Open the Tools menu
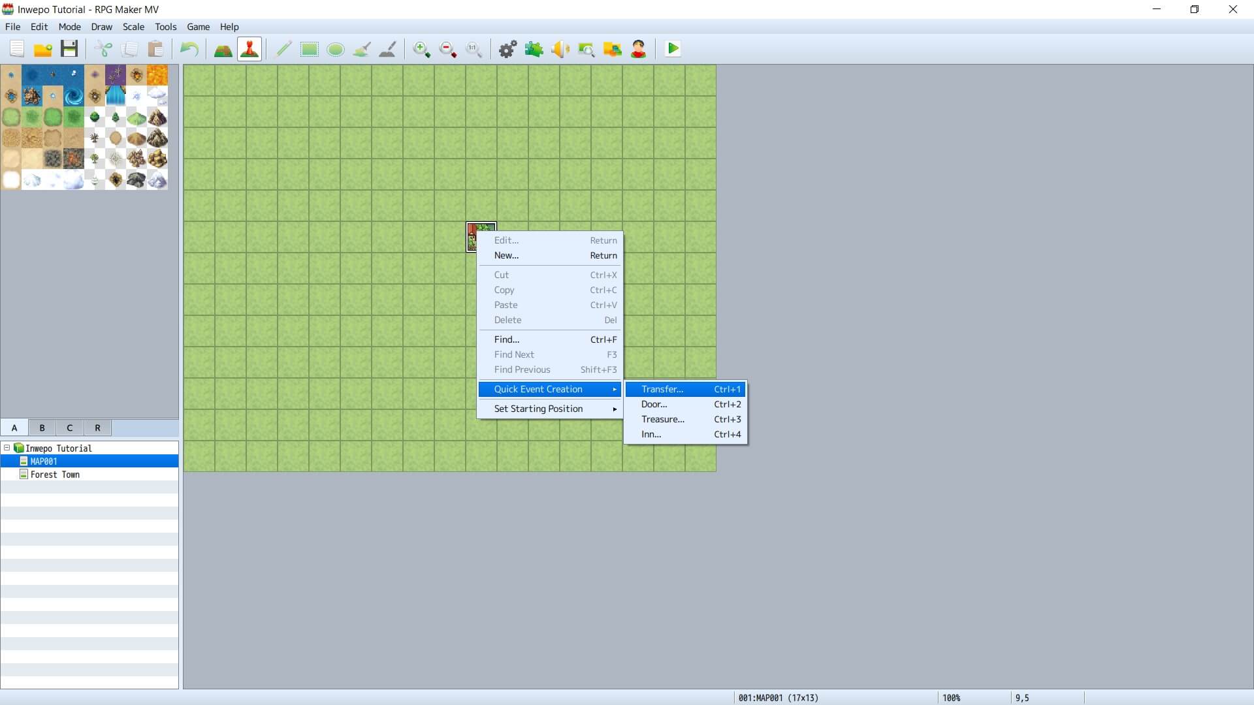The height and width of the screenshot is (705, 1254). tap(165, 27)
